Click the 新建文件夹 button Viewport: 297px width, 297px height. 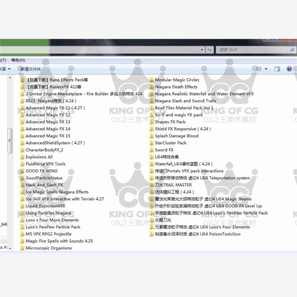click(31, 69)
